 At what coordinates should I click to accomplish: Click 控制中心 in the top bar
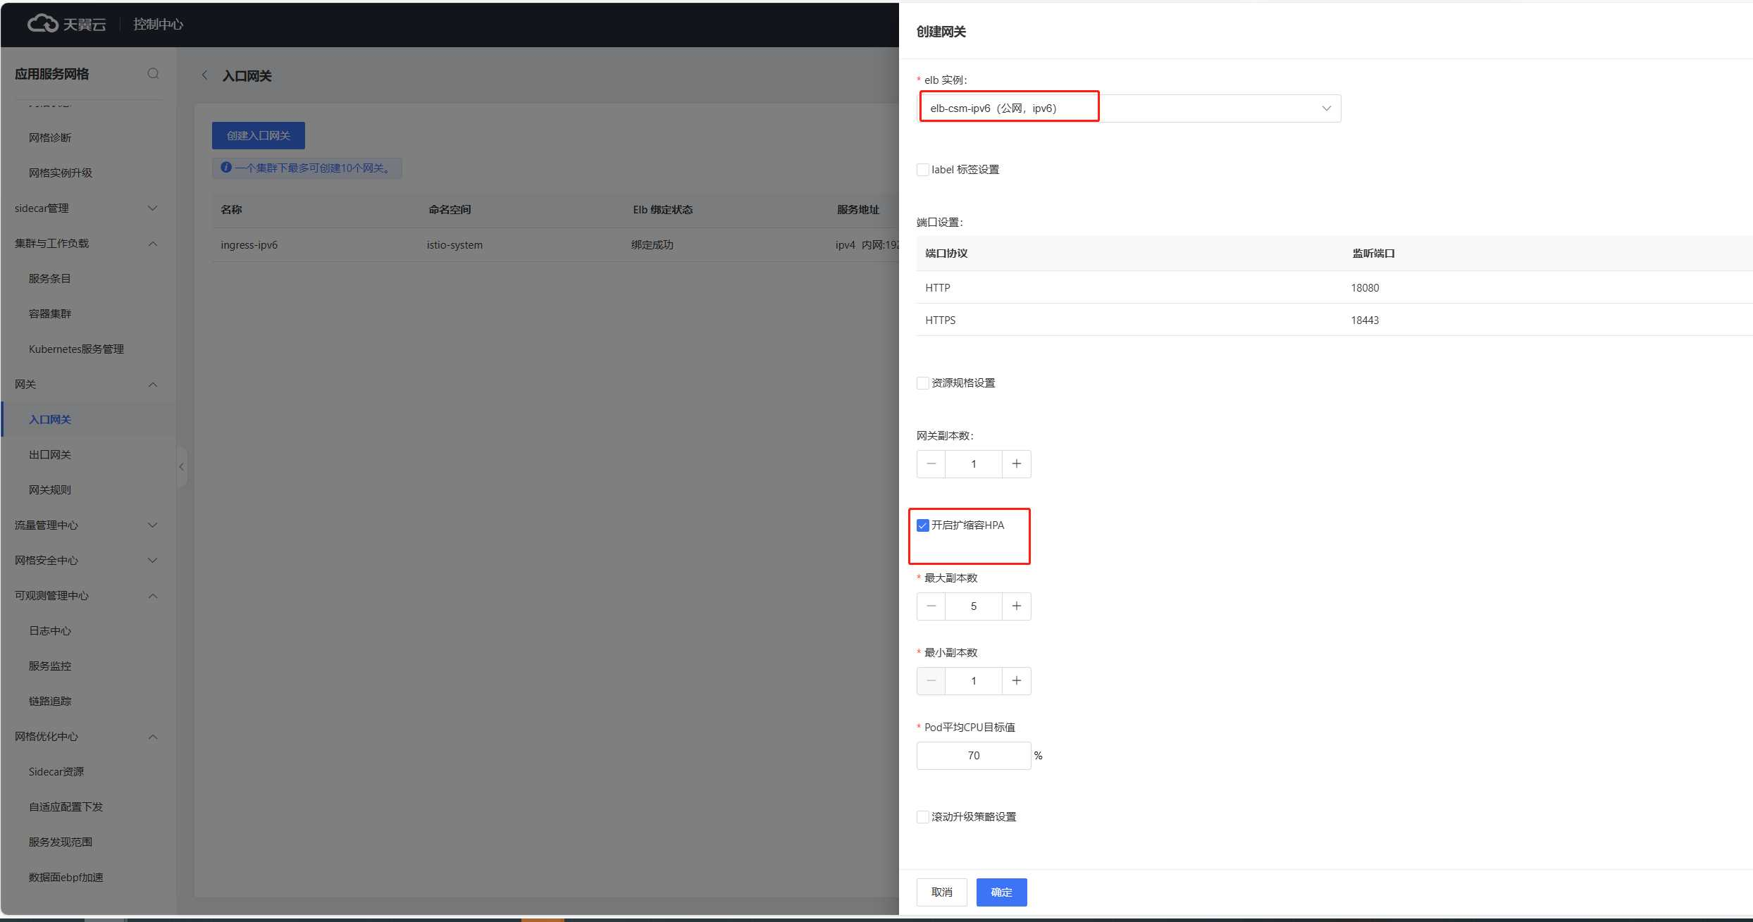click(158, 24)
